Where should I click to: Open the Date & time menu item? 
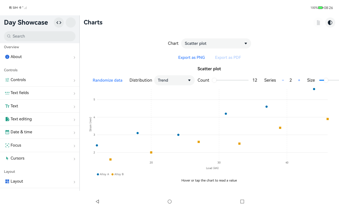[x=40, y=132]
